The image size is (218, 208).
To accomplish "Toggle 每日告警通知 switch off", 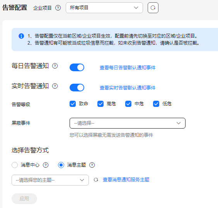I will coord(77,67).
